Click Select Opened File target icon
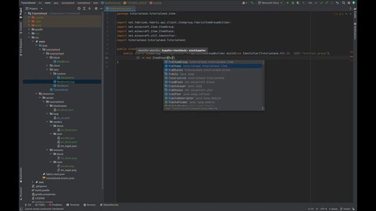The image size is (376, 211). tap(79, 8)
